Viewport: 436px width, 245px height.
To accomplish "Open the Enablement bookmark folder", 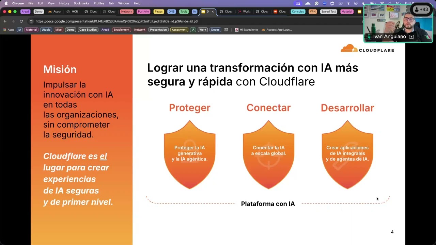I will point(122,30).
